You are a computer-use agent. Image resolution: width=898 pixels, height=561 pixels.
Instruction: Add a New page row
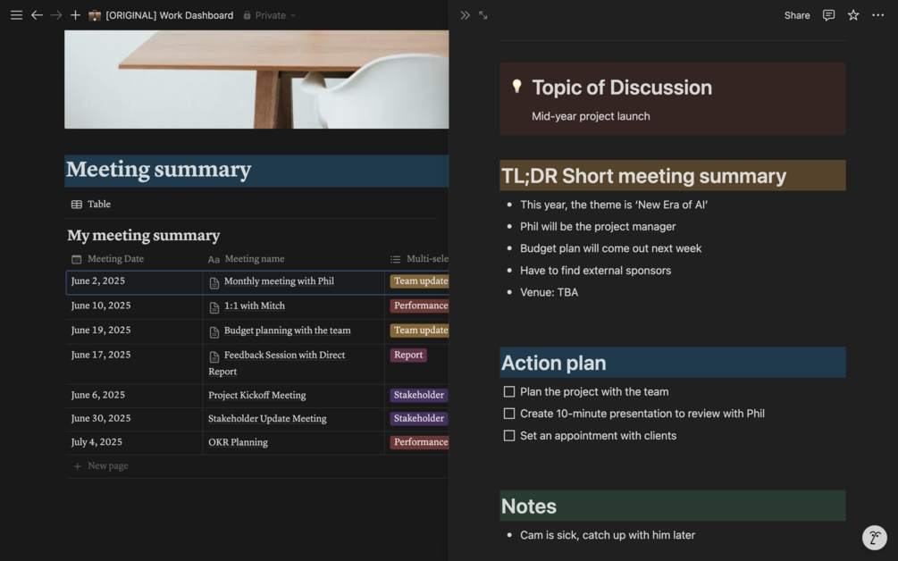(107, 466)
